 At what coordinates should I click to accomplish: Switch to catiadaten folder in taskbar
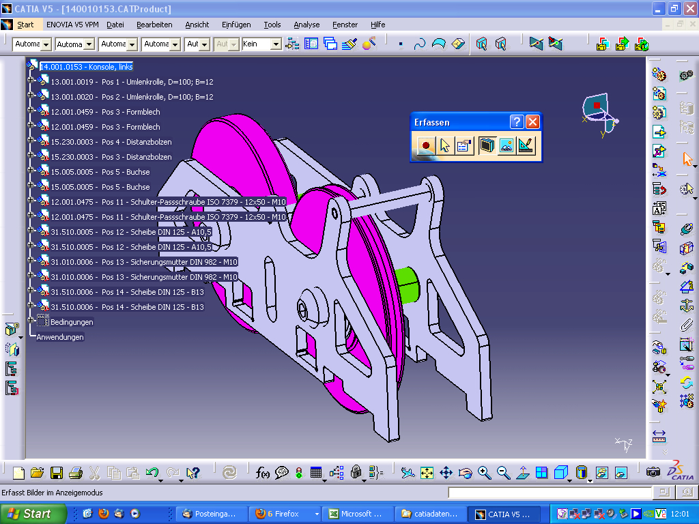430,514
